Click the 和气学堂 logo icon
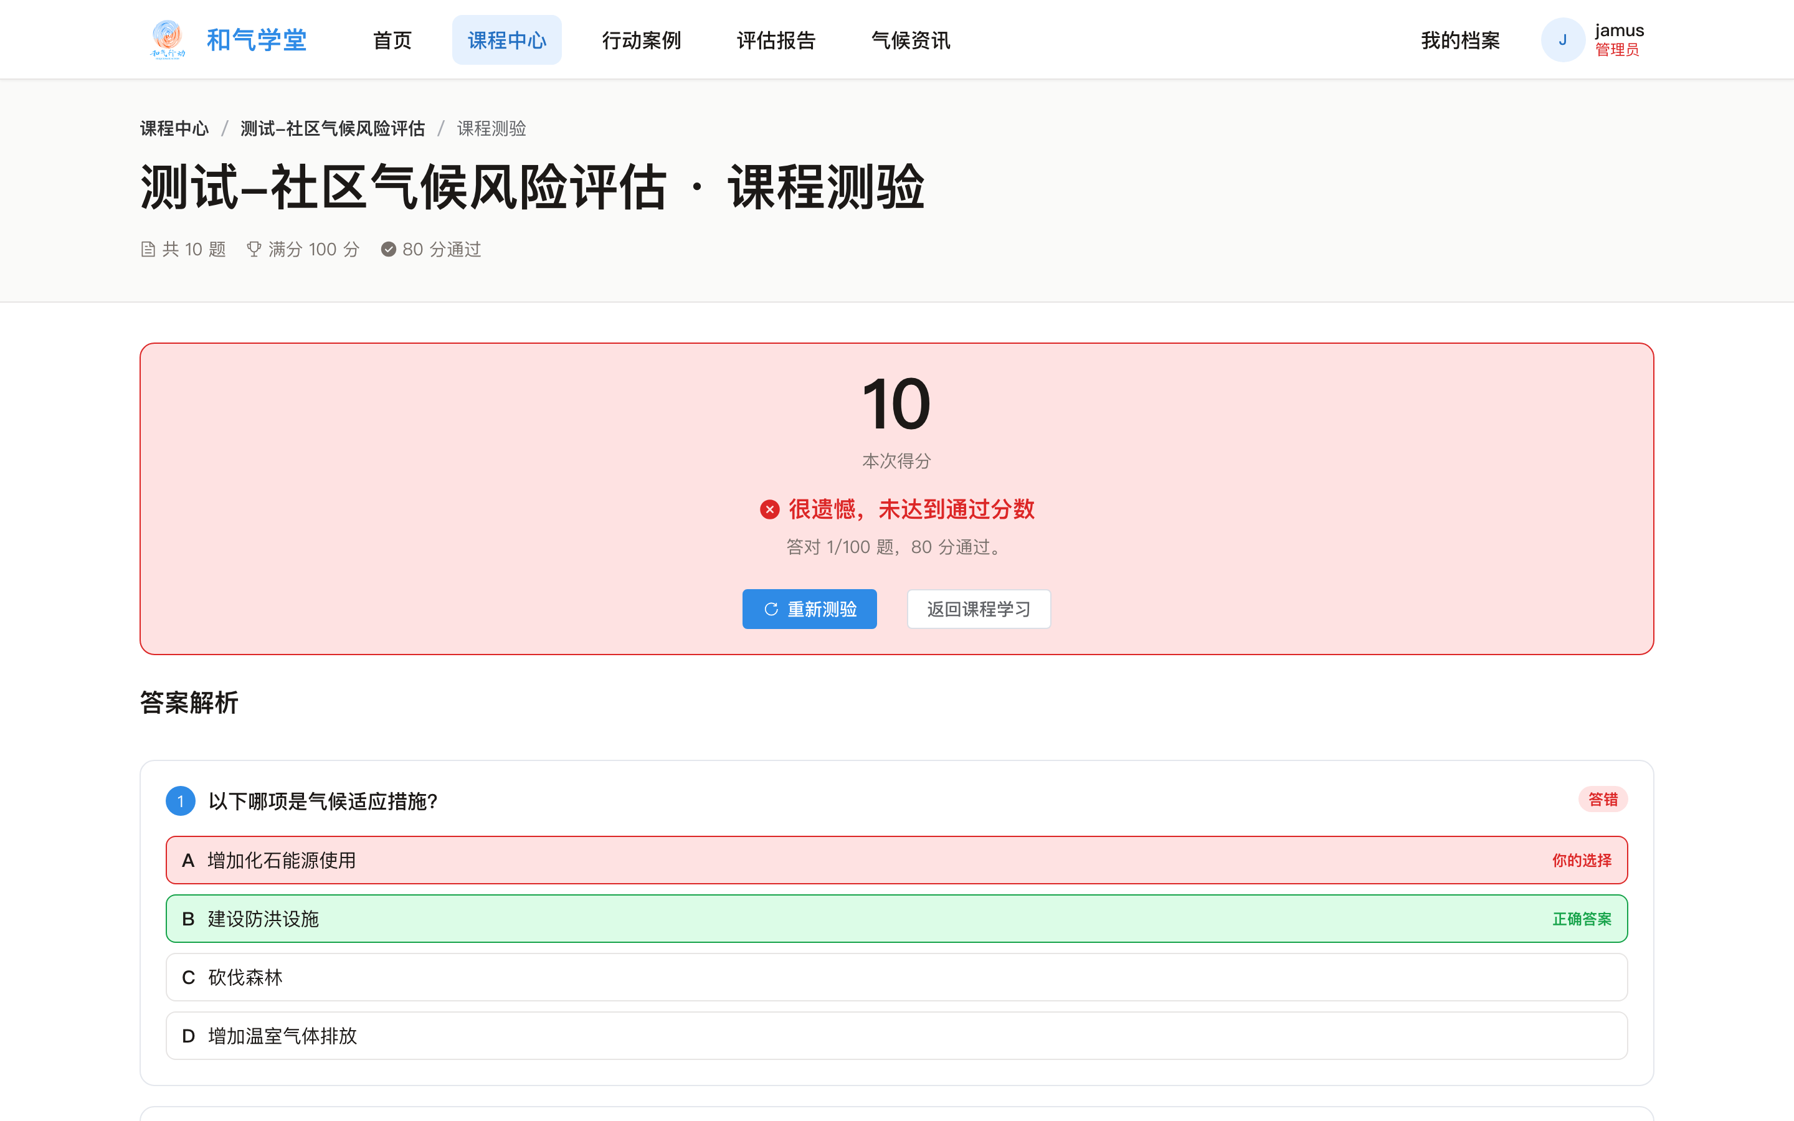The image size is (1794, 1121). (168, 39)
